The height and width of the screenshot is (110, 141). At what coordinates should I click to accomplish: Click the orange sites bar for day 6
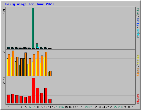pos(30,67)
